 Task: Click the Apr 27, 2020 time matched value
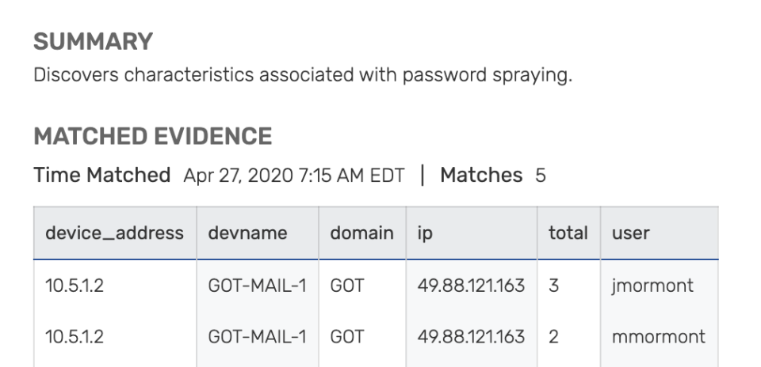coord(293,176)
